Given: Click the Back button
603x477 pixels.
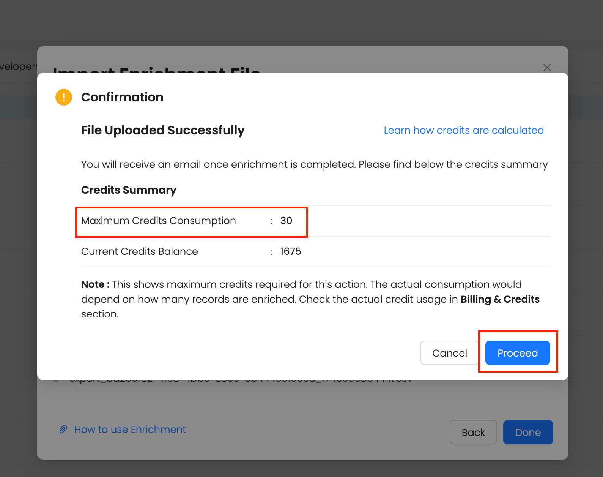Looking at the screenshot, I should pos(473,432).
